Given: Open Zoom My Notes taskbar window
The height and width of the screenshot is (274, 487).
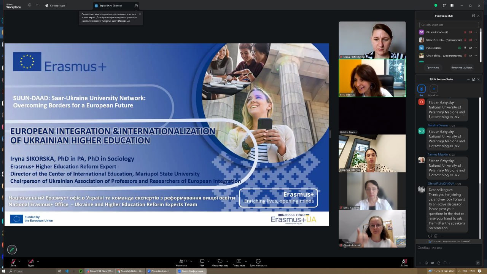Looking at the screenshot, I should [131, 271].
